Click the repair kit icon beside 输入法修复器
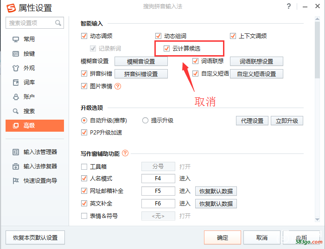This screenshot has height=249, width=325. (x=16, y=166)
